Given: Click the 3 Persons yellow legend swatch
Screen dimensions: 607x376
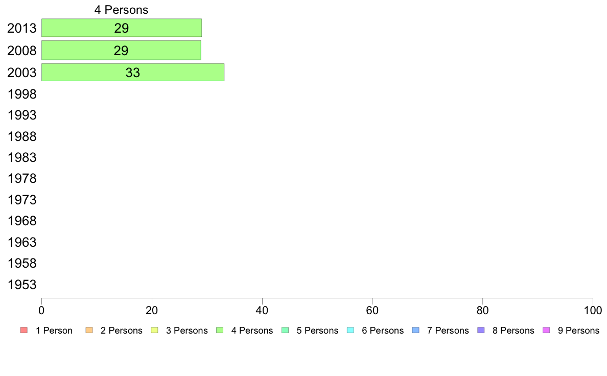Looking at the screenshot, I should 154,331.
